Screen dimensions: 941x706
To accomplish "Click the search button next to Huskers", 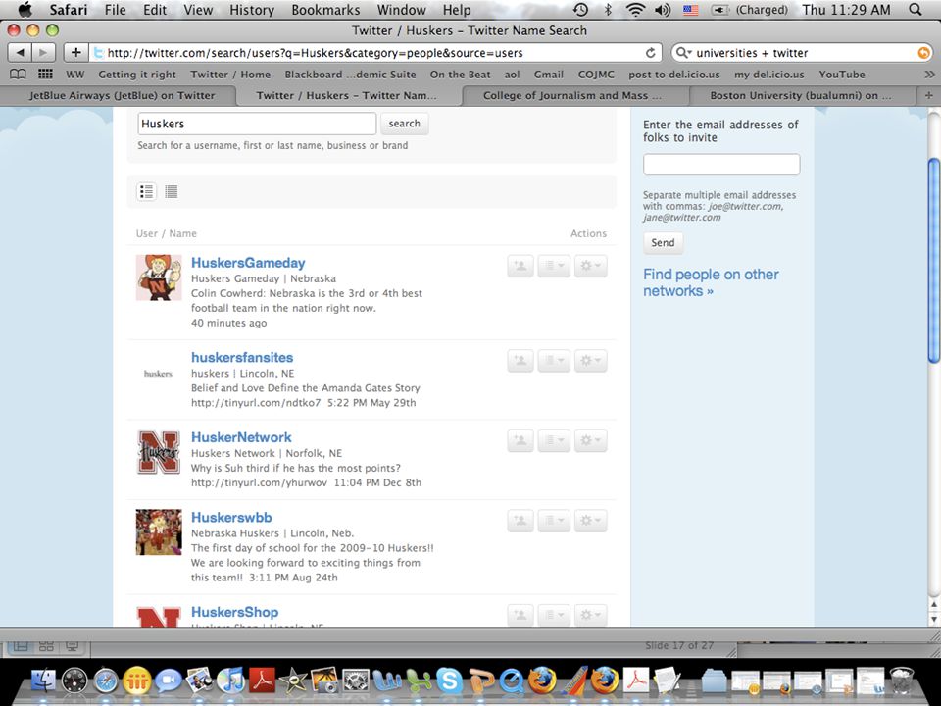I will [404, 124].
